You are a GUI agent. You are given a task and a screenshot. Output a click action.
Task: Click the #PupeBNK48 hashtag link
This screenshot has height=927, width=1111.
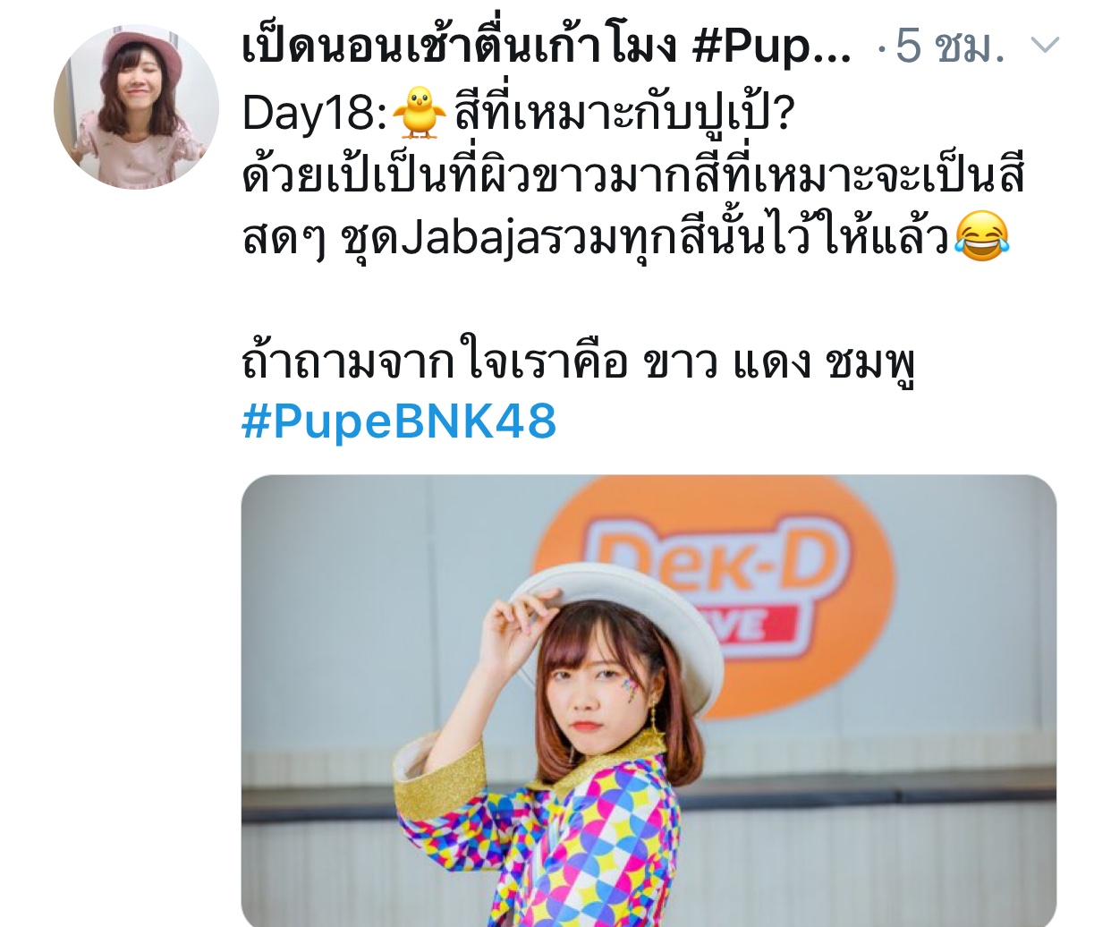pyautogui.click(x=399, y=421)
